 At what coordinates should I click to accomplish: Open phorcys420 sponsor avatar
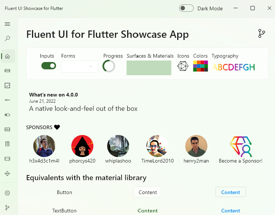point(82,146)
